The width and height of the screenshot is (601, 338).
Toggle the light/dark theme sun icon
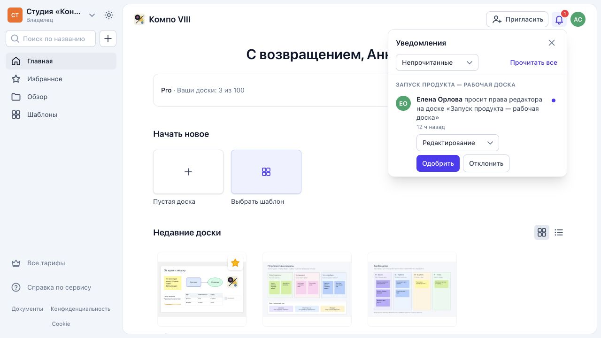point(109,15)
